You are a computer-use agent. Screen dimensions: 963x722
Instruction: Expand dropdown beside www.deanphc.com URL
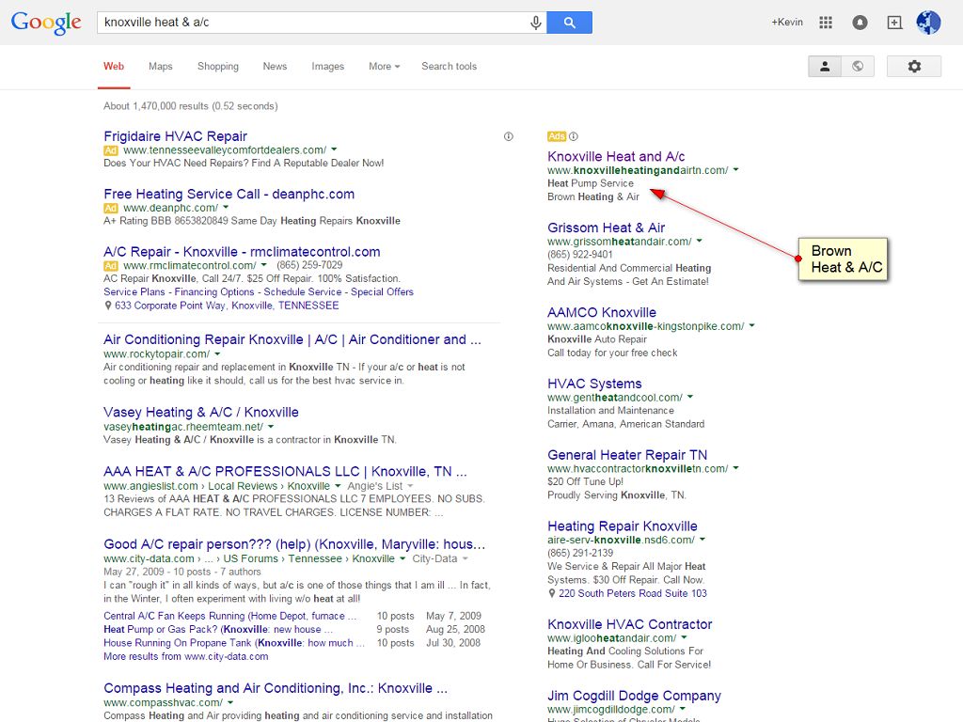click(226, 207)
